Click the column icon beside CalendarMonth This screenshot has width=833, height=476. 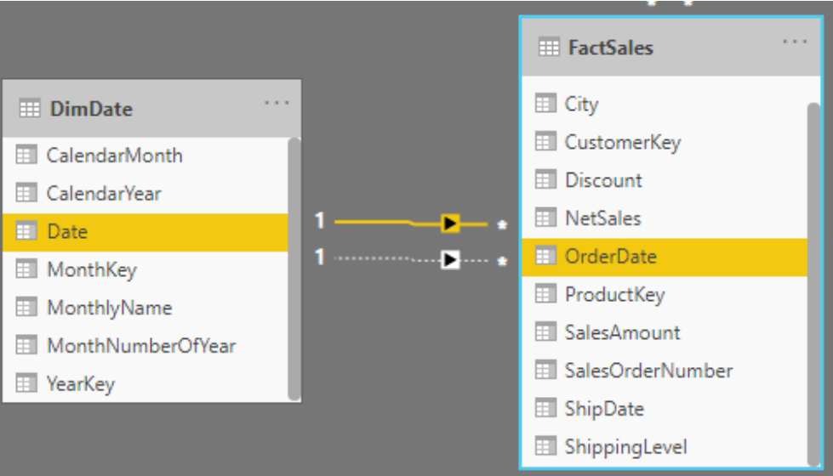point(24,156)
